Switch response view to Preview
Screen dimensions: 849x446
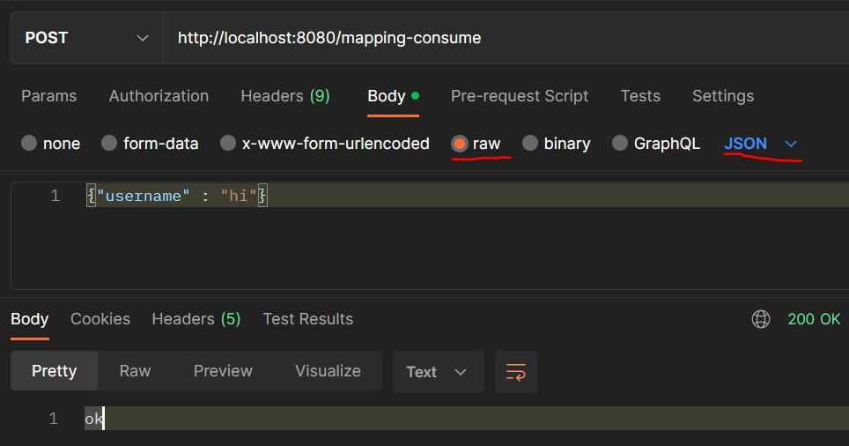point(223,371)
